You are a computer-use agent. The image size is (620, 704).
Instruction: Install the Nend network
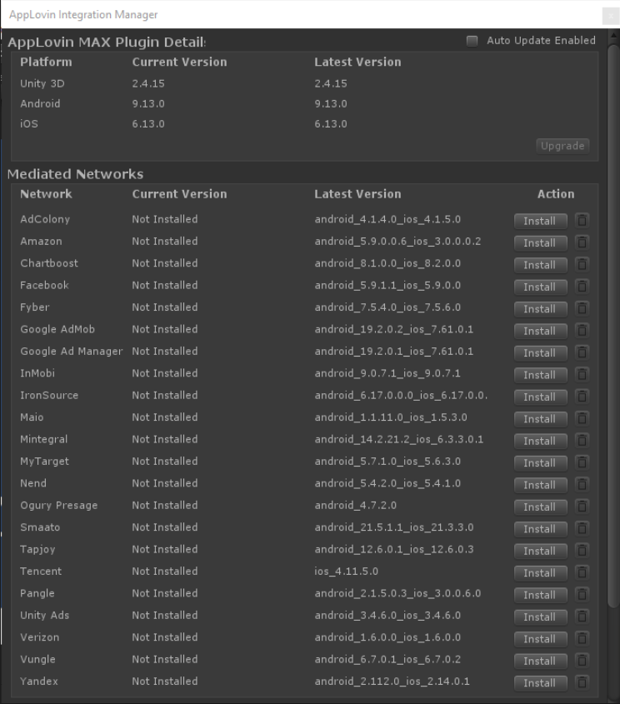(540, 485)
